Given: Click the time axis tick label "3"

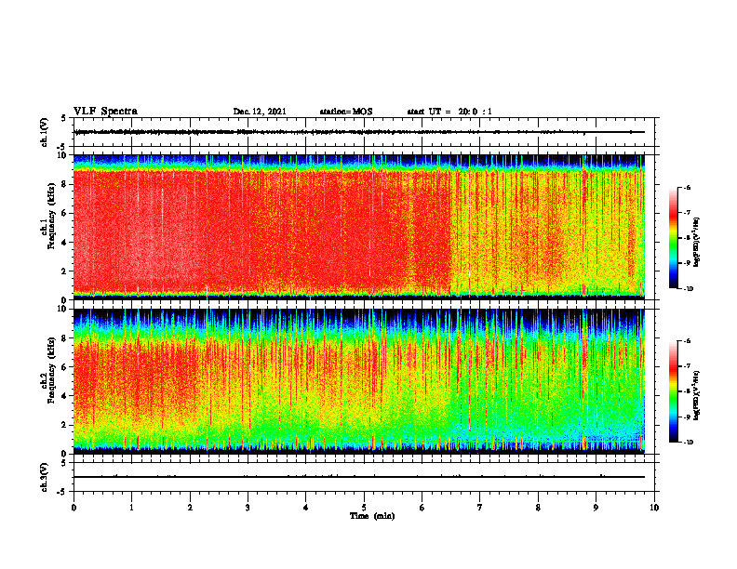Looking at the screenshot, I should pyautogui.click(x=248, y=508).
